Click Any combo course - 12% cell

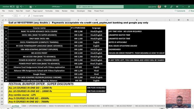click(39, 95)
